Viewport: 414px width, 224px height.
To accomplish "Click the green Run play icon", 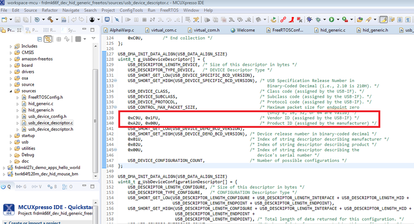I will pos(332,19).
